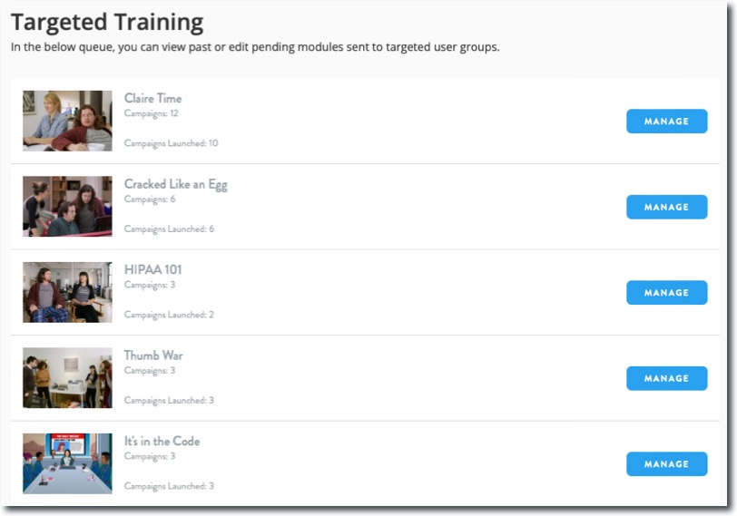Click the Claire Time module title
737x516 pixels.
tap(152, 98)
